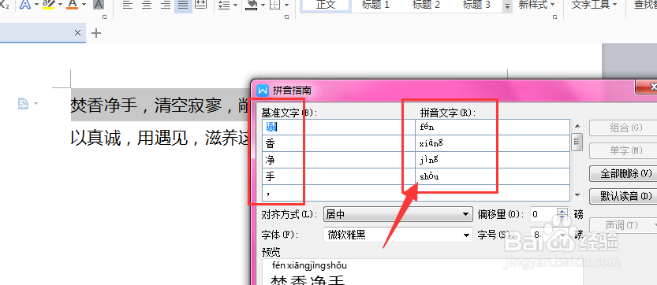Open font color dropdown arrow
Screen dimensions: 657x285
click(x=84, y=5)
